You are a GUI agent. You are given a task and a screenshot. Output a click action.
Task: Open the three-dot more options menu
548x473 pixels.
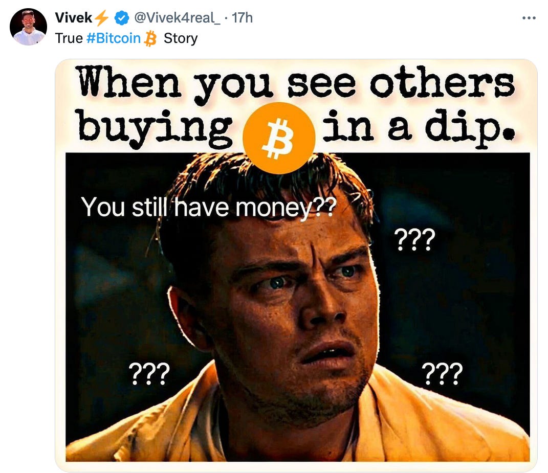[x=529, y=18]
